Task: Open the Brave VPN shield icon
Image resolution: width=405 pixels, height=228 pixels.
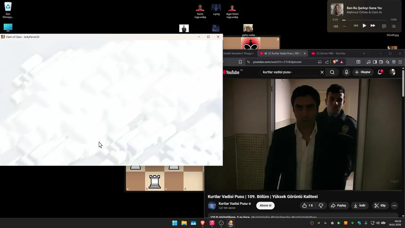Action: coord(394,62)
